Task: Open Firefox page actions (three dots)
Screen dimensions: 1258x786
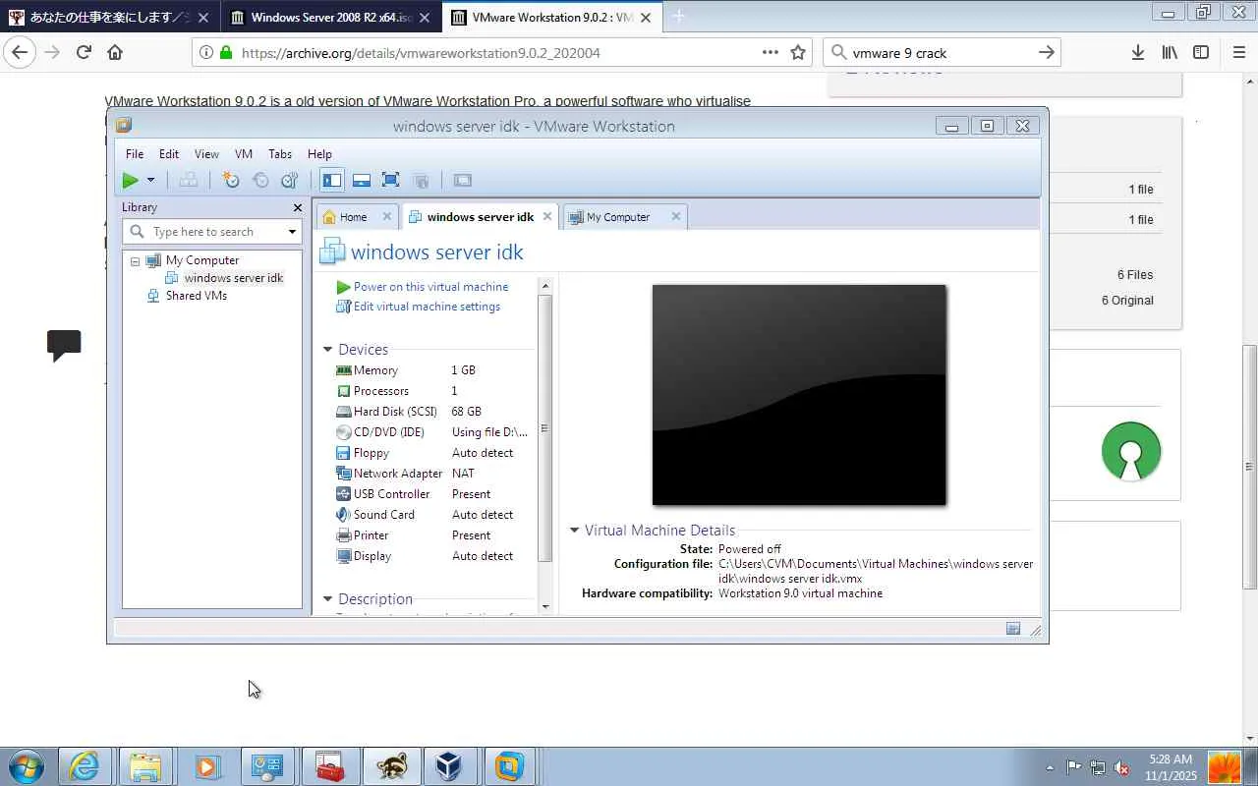Action: 771,53
